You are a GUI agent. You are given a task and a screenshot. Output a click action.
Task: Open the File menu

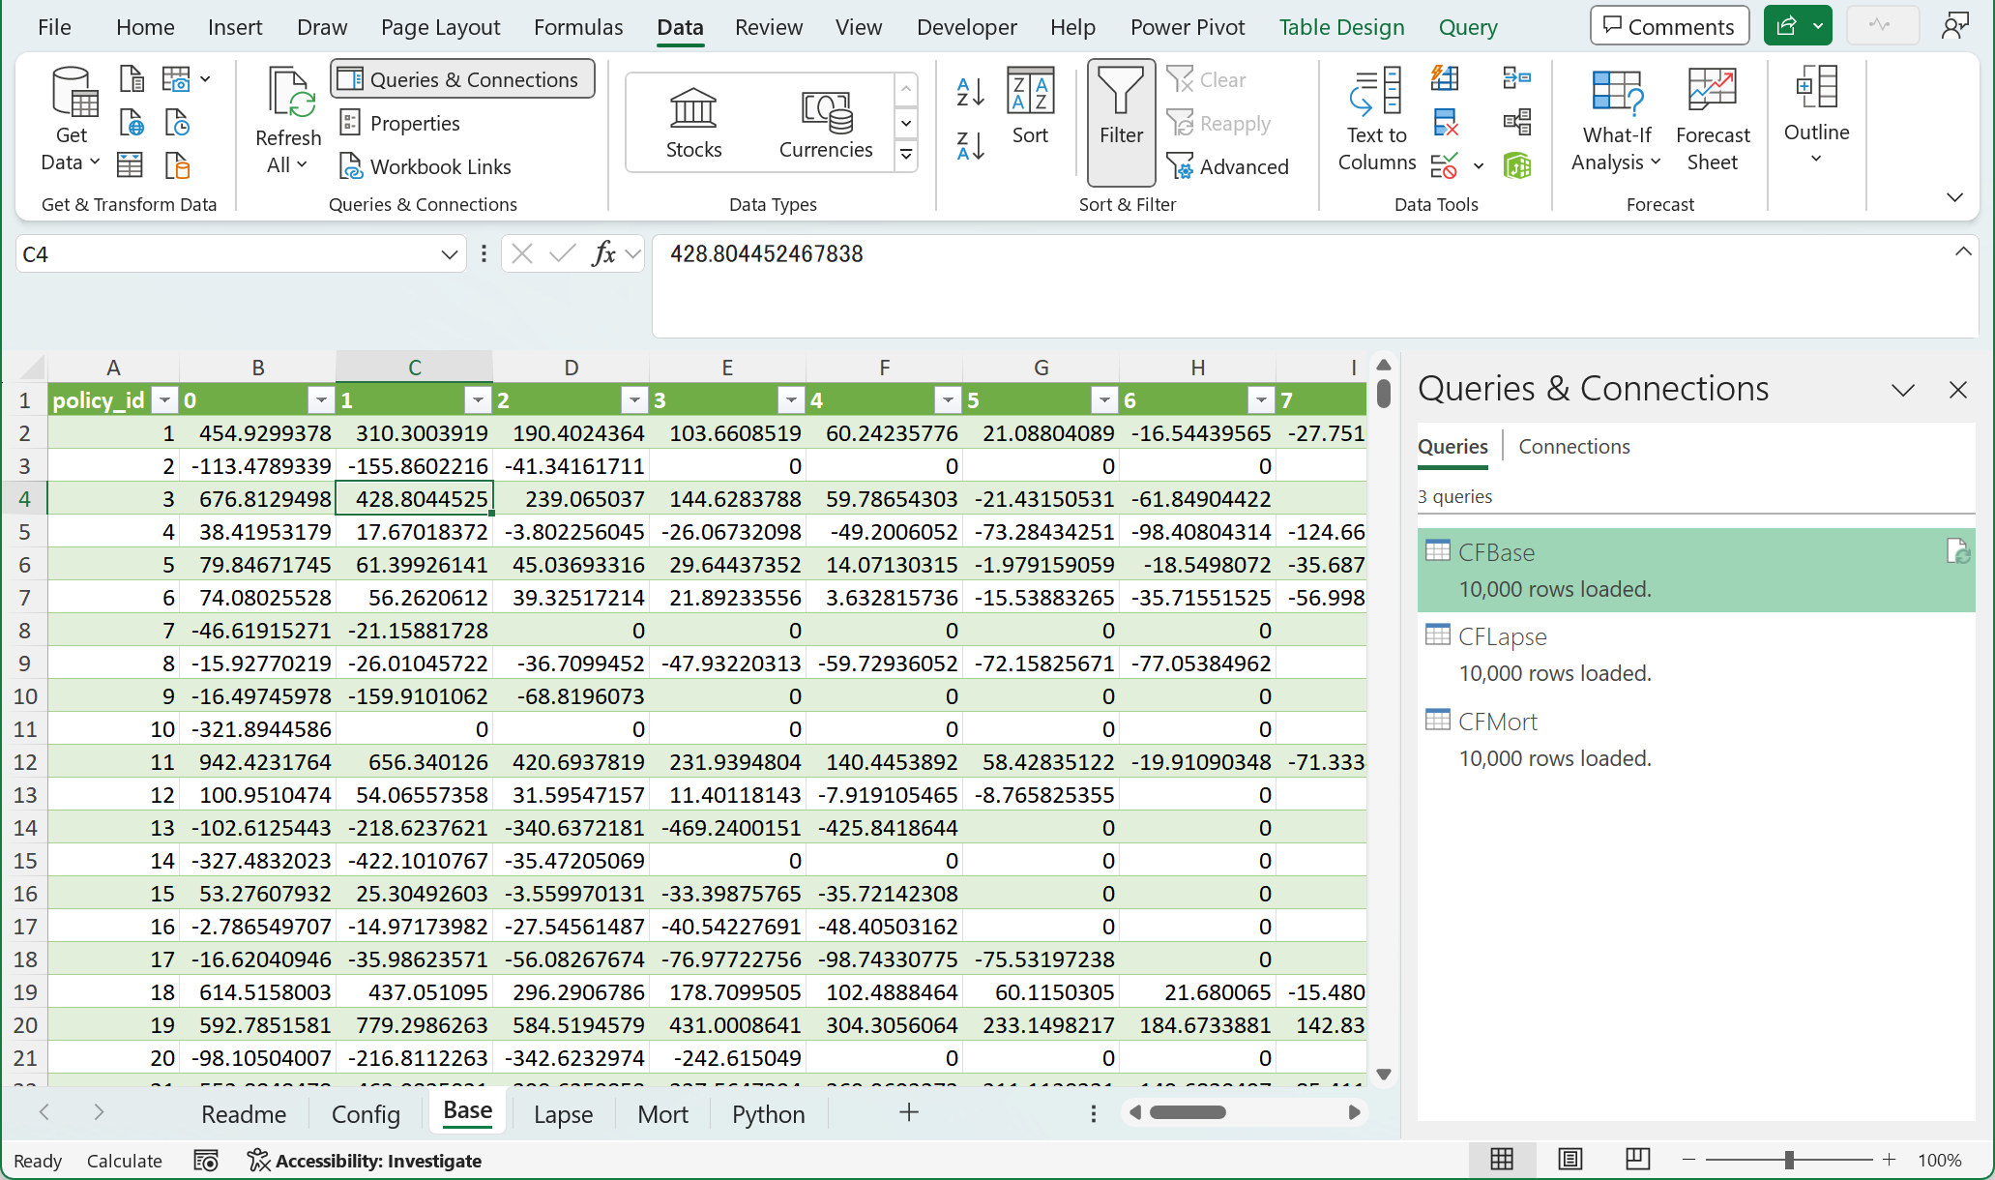pyautogui.click(x=54, y=27)
